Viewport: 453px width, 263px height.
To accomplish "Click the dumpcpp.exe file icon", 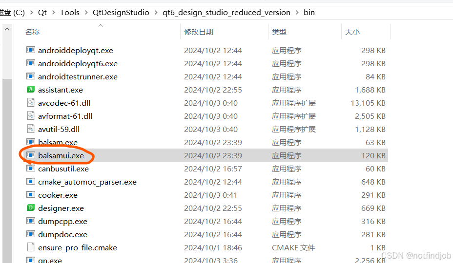I will pyautogui.click(x=31, y=221).
